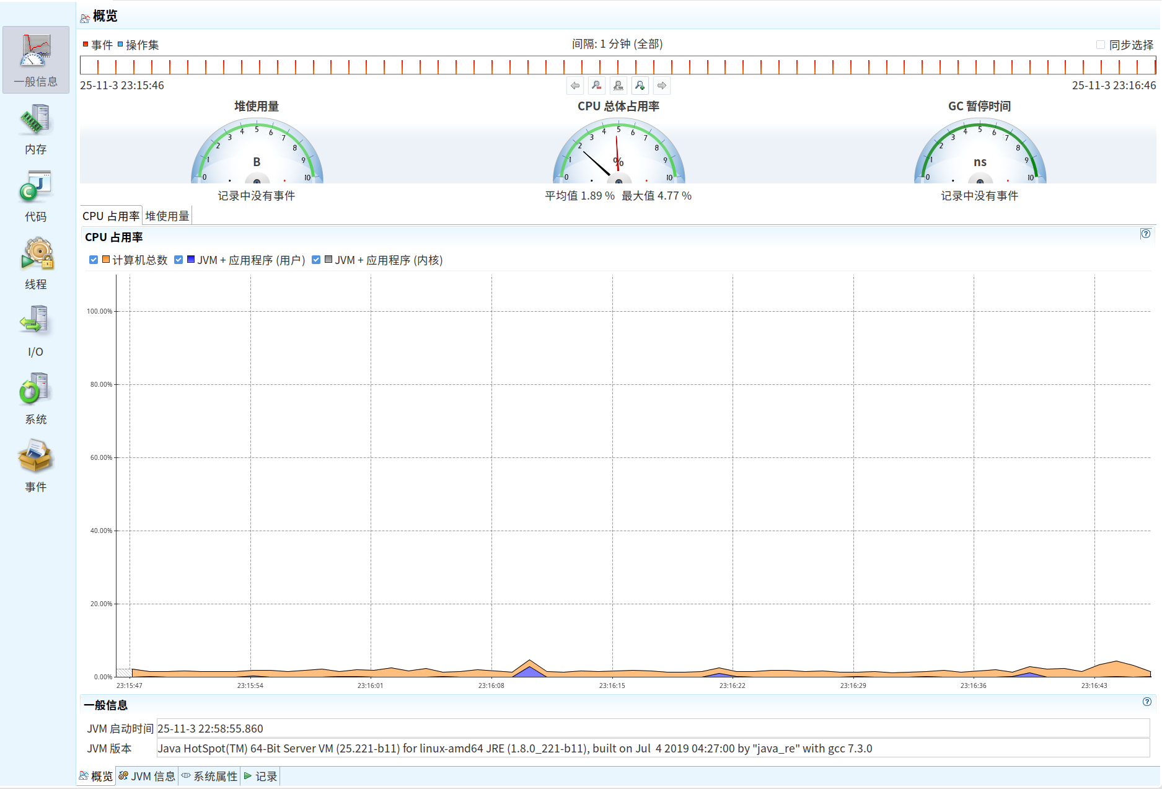Screen dimensions: 1162x789
Task: Open the 系统 (System) sidebar group
Action: tap(35, 400)
